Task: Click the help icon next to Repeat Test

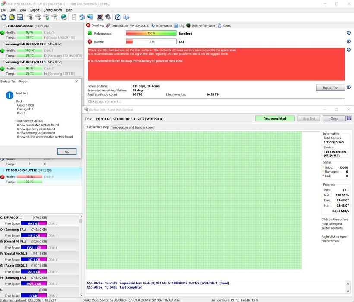Action: (348, 87)
